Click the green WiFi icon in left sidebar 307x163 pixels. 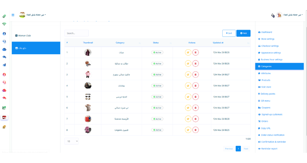[4, 24]
